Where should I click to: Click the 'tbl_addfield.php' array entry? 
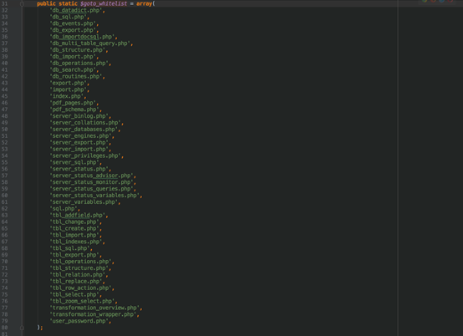tap(78, 216)
